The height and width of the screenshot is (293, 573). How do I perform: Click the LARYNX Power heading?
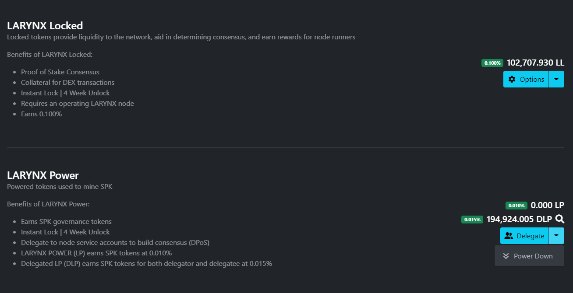[43, 175]
